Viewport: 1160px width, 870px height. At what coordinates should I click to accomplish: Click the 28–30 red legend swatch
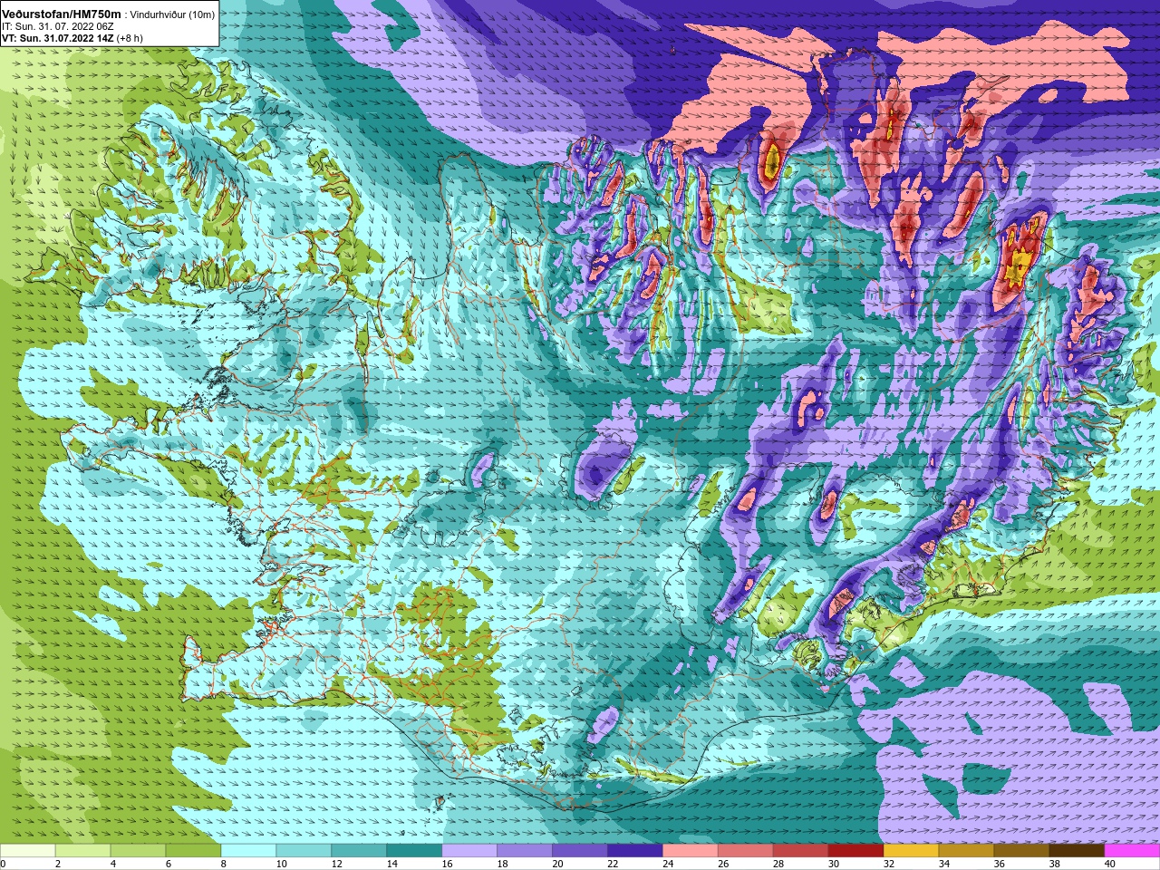pyautogui.click(x=802, y=850)
